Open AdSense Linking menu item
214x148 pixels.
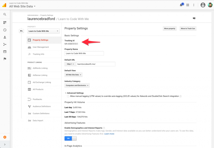(44, 75)
